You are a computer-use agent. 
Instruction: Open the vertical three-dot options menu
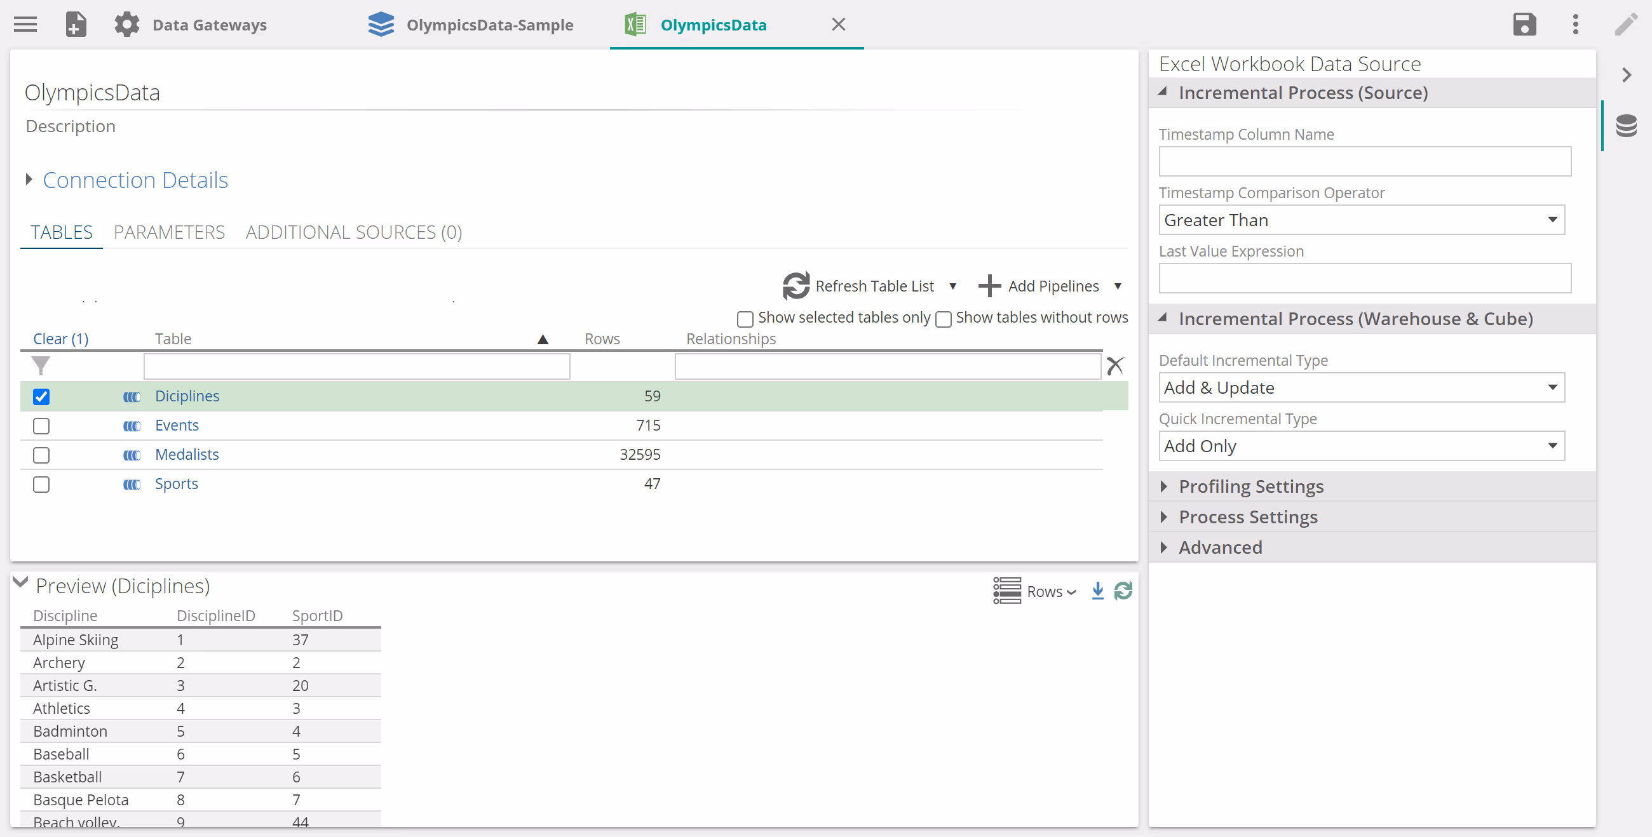(1575, 24)
